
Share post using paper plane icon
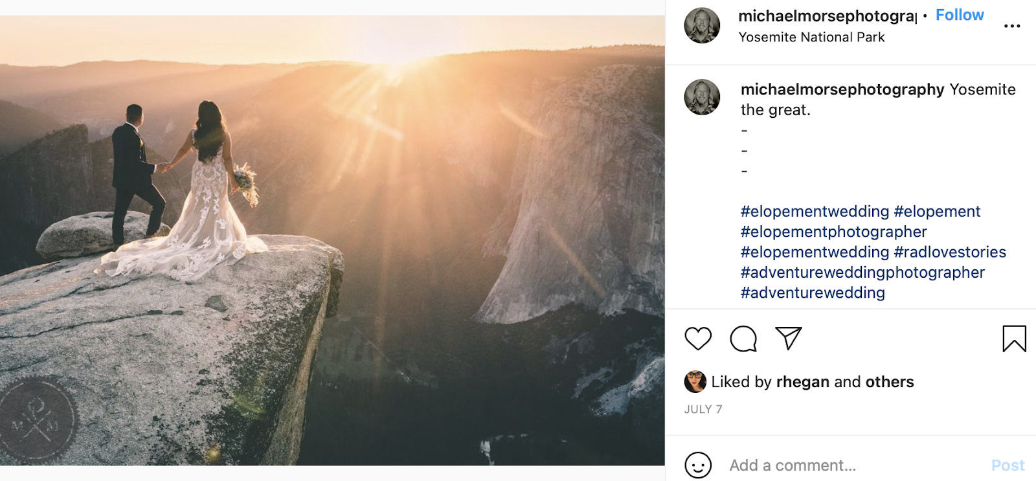[788, 338]
